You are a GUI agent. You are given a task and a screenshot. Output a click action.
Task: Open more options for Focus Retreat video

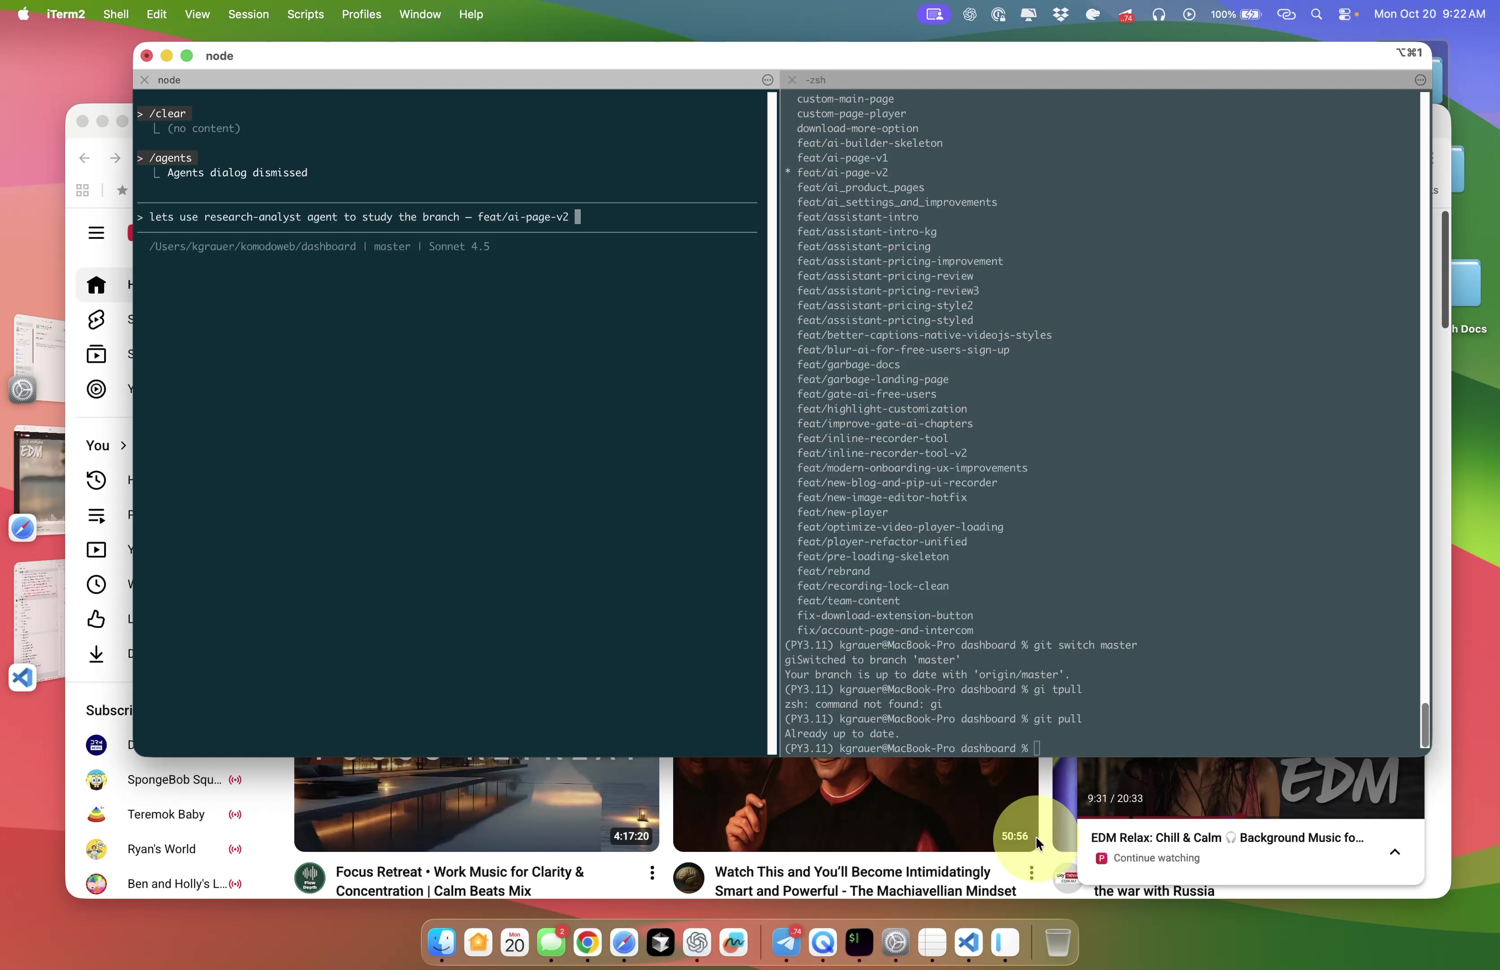point(652,873)
